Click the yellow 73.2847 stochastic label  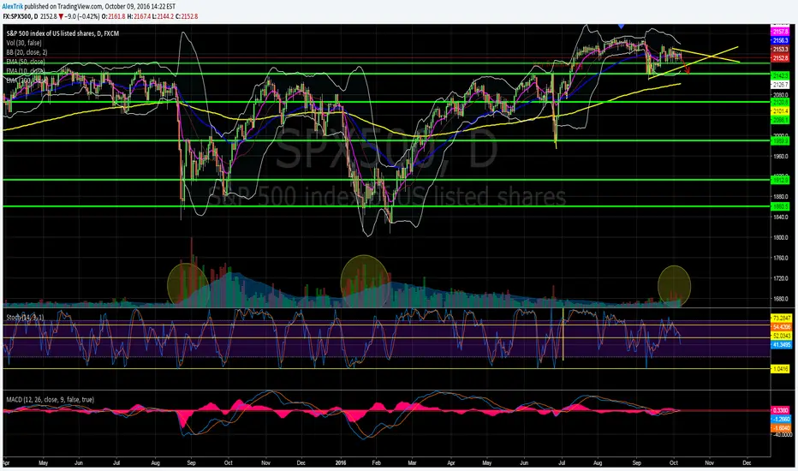click(x=781, y=318)
